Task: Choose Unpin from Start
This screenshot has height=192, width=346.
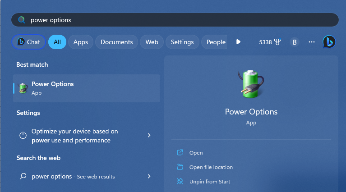Action: (210, 182)
